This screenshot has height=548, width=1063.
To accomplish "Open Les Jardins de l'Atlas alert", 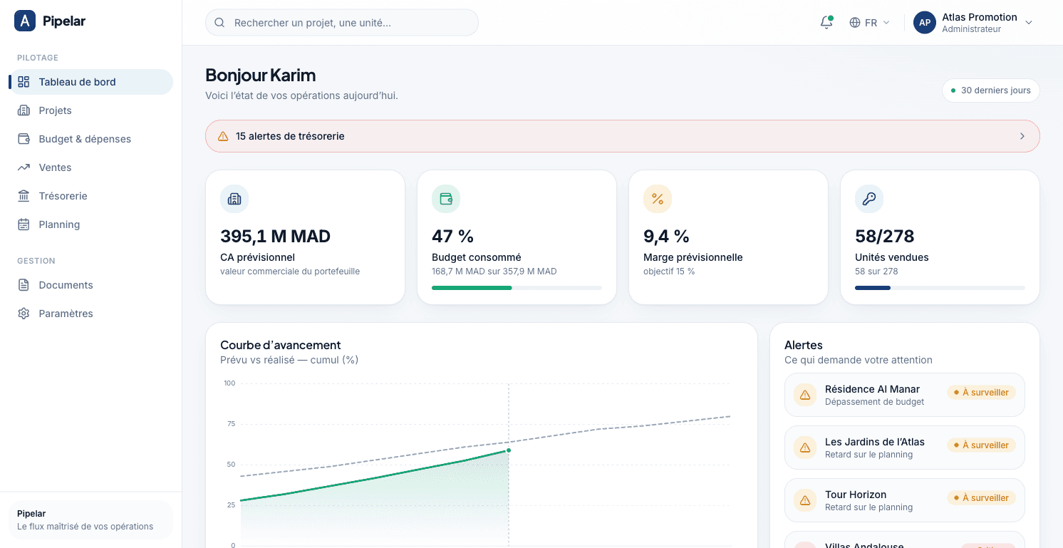I will click(x=905, y=448).
